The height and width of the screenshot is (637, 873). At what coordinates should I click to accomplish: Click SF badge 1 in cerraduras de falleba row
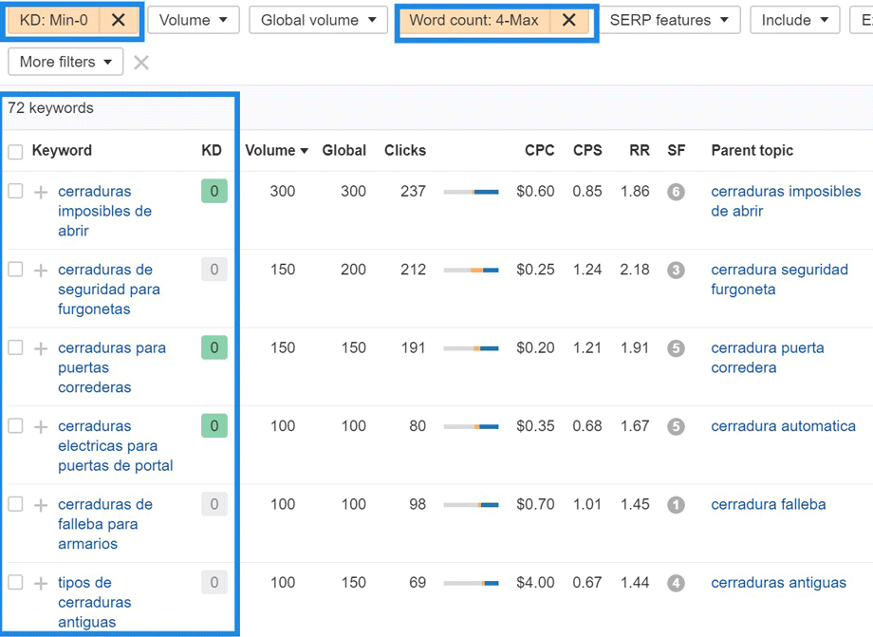tap(676, 505)
